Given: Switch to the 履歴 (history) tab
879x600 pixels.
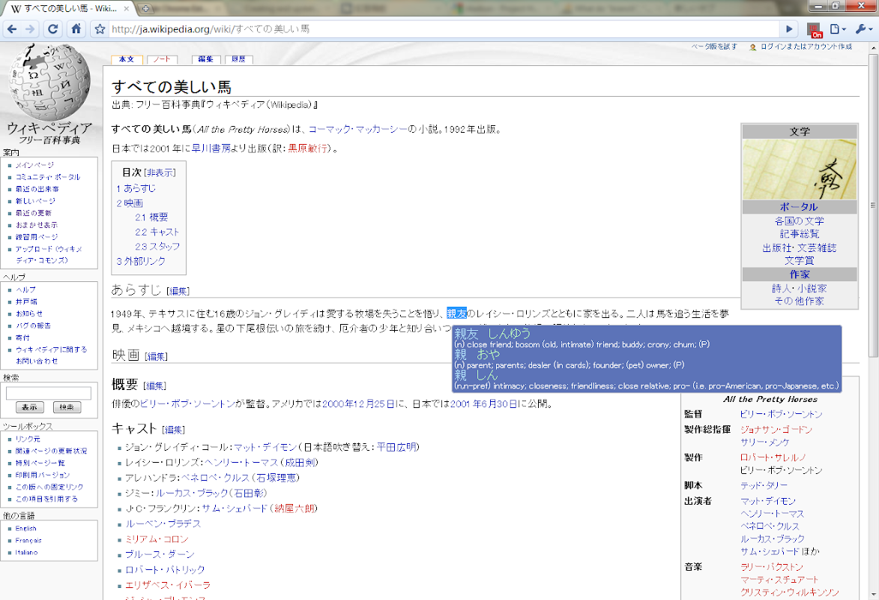Looking at the screenshot, I should 238,58.
